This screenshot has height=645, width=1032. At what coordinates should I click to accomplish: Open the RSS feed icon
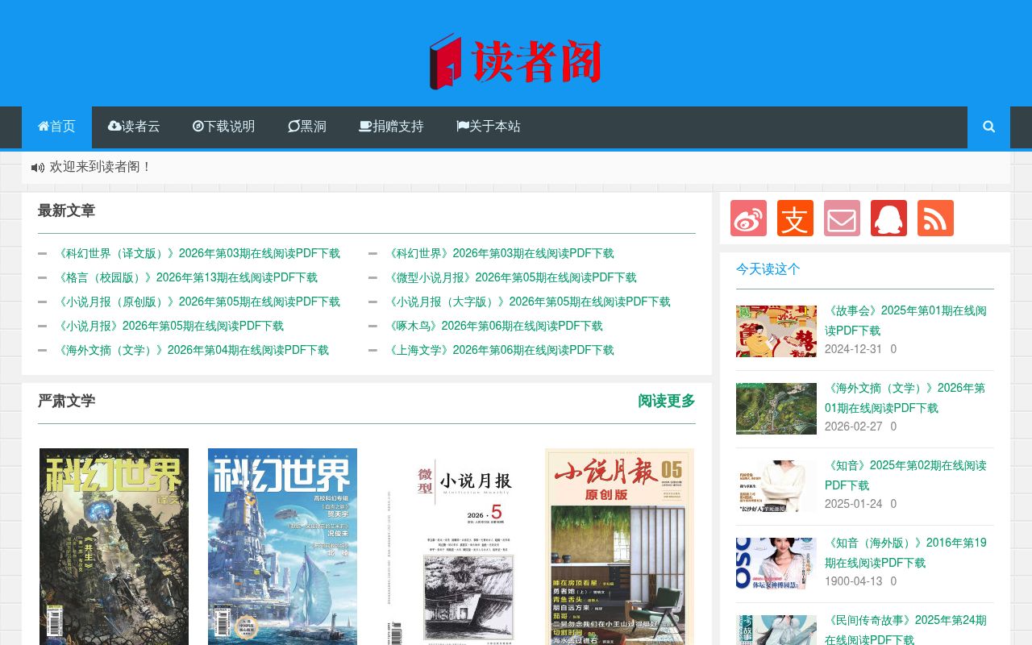coord(935,218)
